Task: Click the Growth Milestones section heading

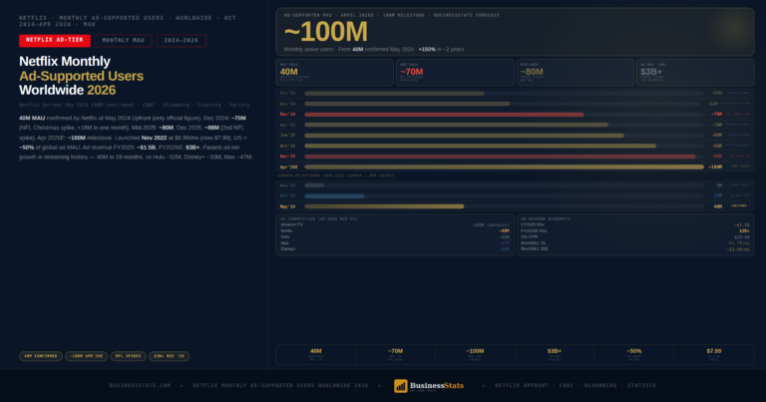Action: (336, 176)
